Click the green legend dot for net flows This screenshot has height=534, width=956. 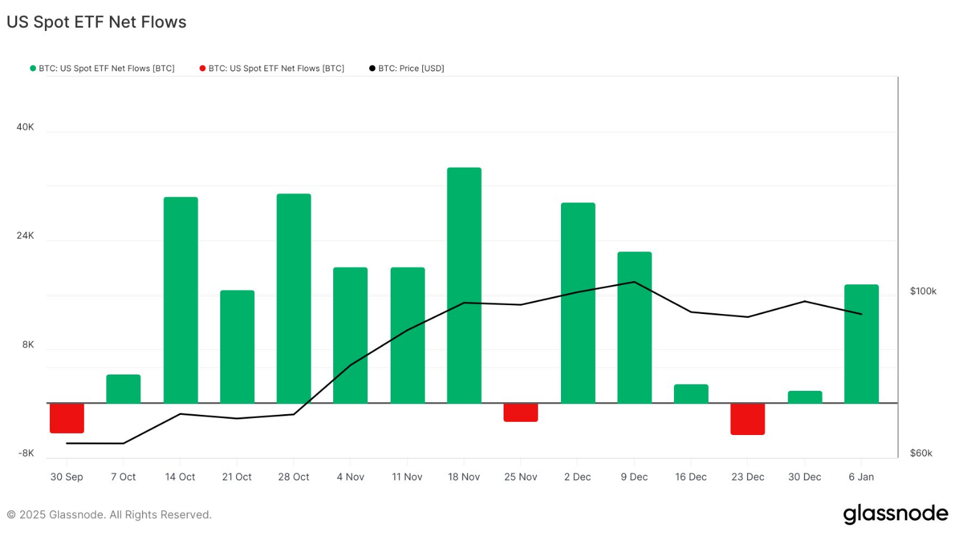(33, 68)
